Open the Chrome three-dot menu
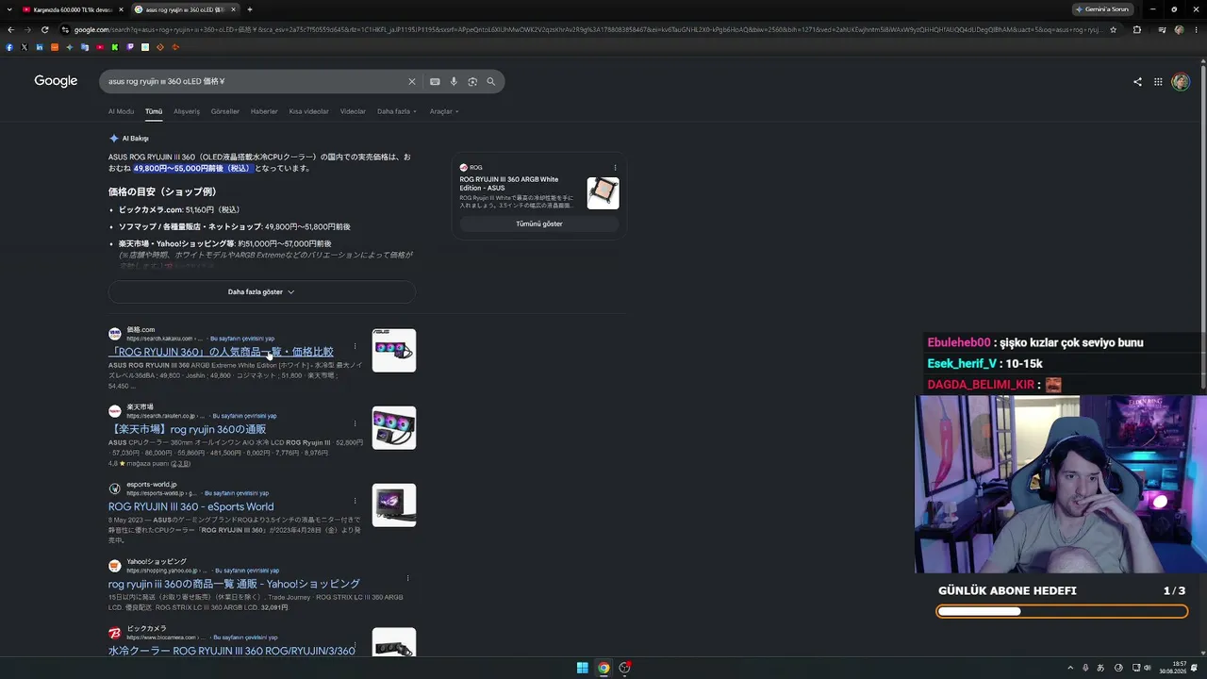The height and width of the screenshot is (679, 1207). point(1195,29)
